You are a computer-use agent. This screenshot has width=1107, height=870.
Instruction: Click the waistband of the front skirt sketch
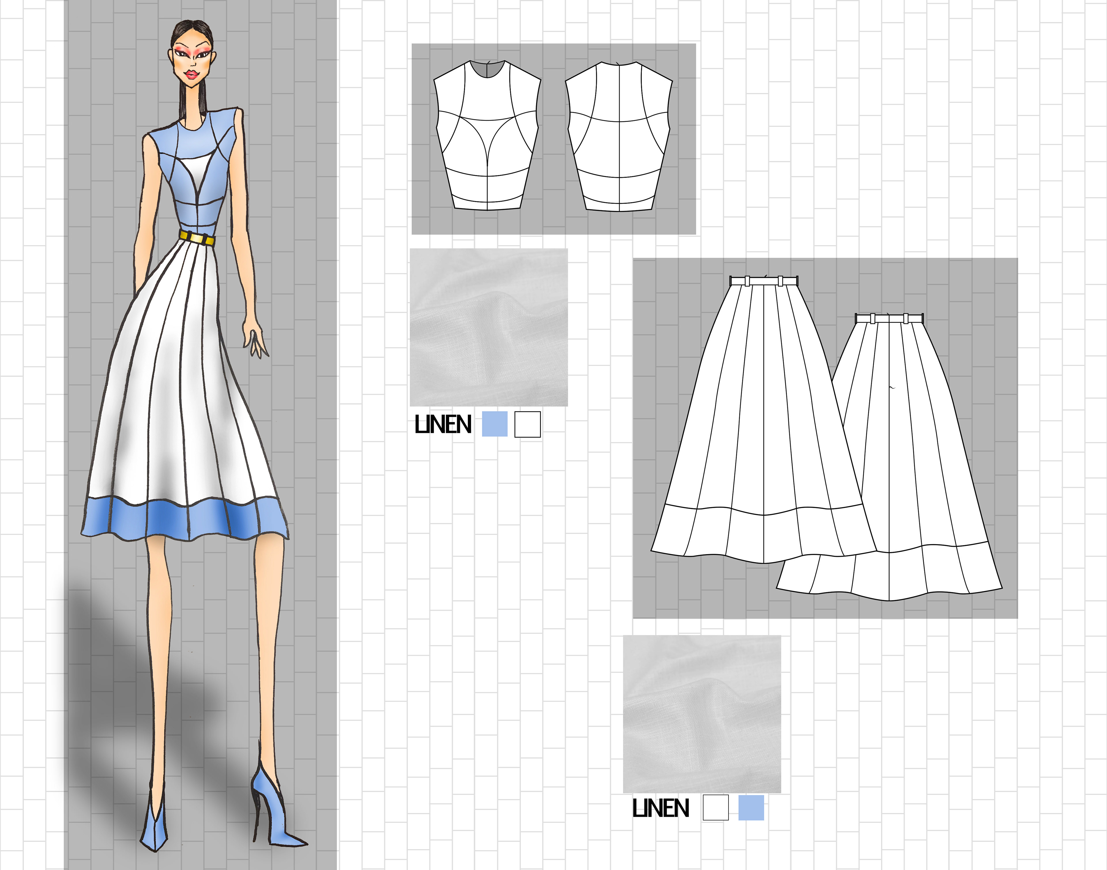763,281
